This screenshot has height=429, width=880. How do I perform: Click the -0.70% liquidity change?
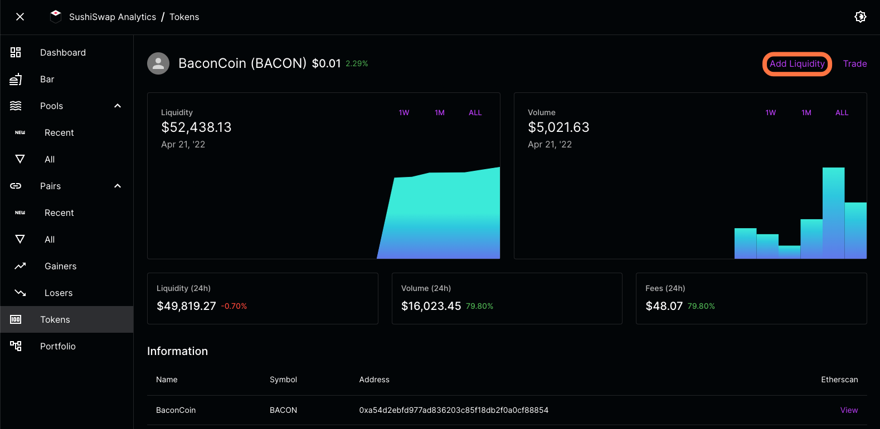[234, 306]
